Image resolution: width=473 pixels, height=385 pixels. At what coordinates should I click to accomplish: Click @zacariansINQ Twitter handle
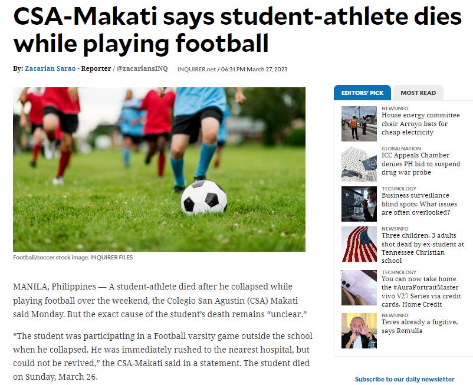[142, 68]
